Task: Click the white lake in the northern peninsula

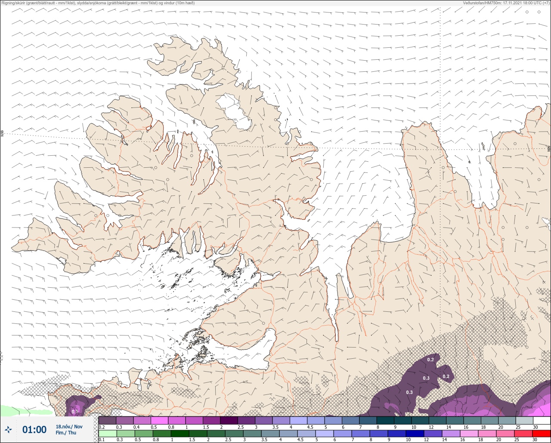Action: pos(234,112)
